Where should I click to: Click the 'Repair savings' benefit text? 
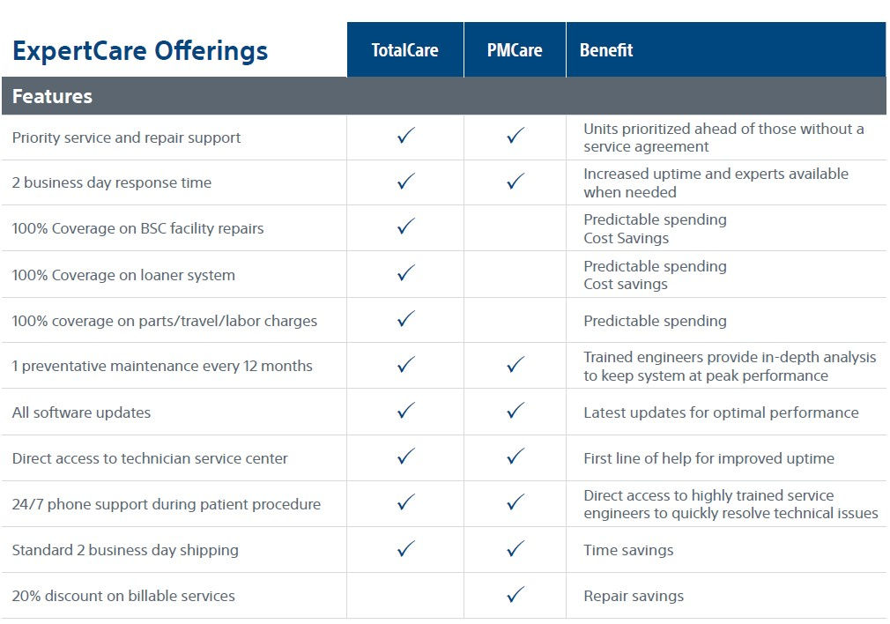(x=634, y=596)
